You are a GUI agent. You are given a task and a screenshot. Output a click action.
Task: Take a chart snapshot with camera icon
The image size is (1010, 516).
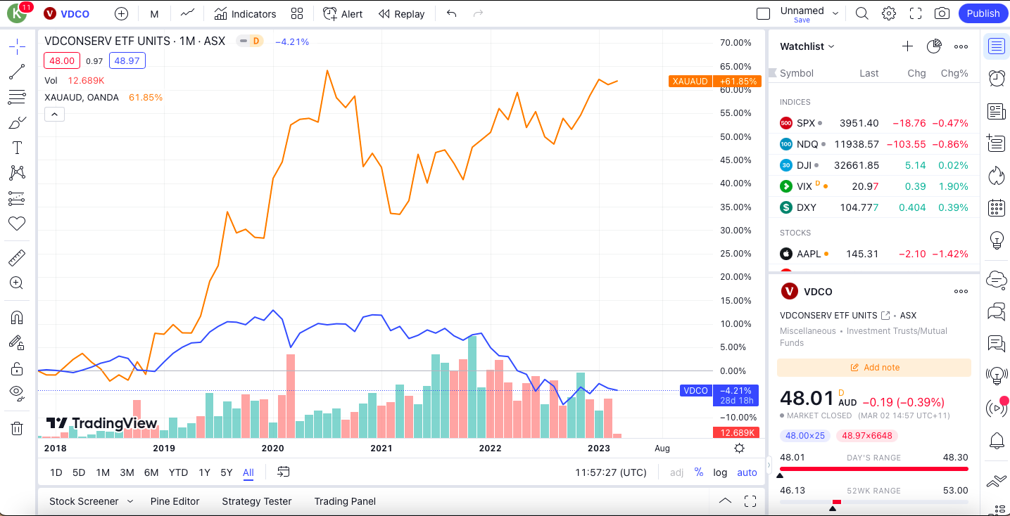(942, 13)
